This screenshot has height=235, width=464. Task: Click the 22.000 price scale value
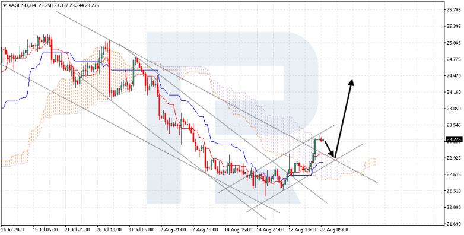point(453,207)
